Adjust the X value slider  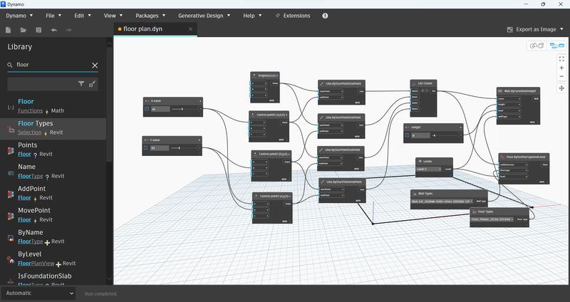point(182,109)
